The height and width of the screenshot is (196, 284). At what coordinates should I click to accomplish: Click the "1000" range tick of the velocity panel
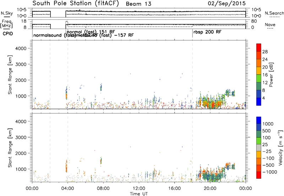[21, 169]
